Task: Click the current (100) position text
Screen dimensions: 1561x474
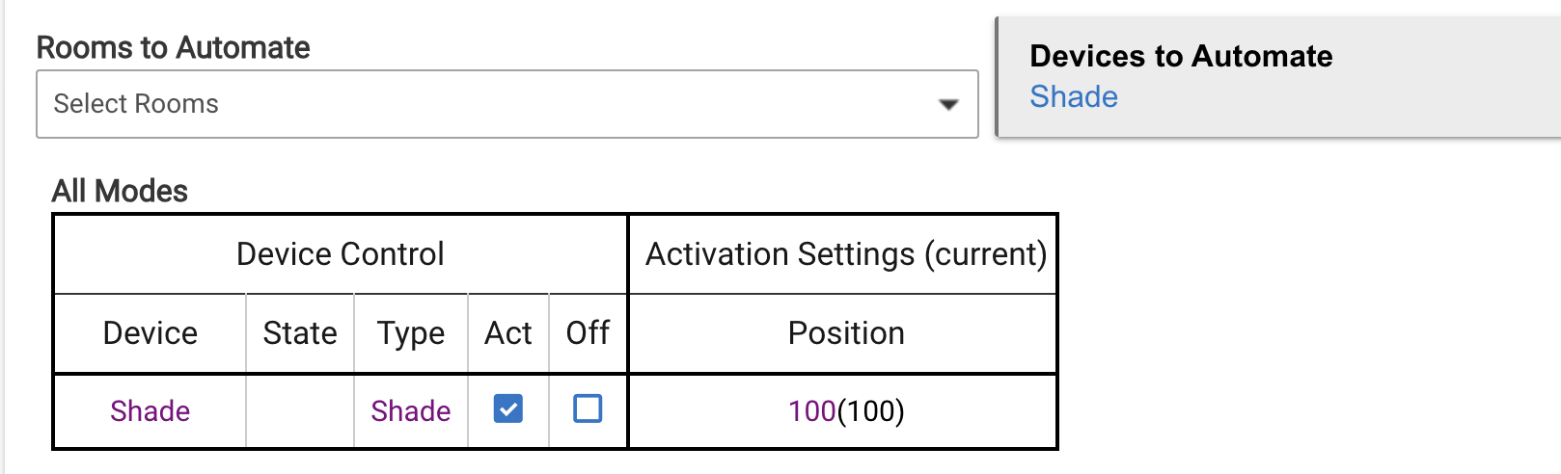Action: pyautogui.click(x=871, y=411)
